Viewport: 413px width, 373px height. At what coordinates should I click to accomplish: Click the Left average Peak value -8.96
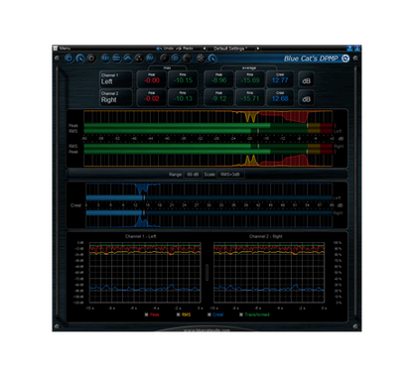click(218, 80)
